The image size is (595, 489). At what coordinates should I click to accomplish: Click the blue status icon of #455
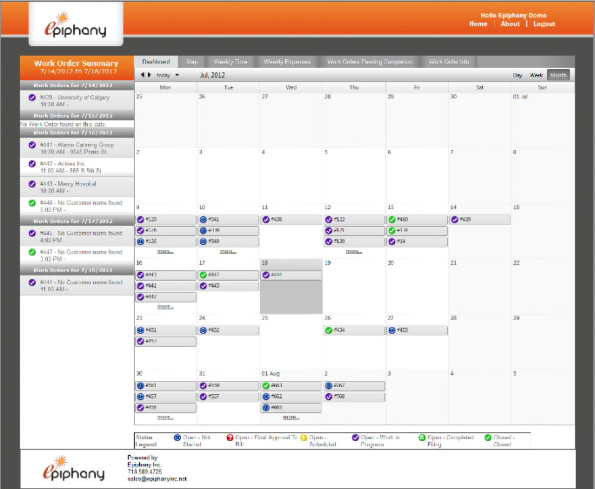click(392, 330)
